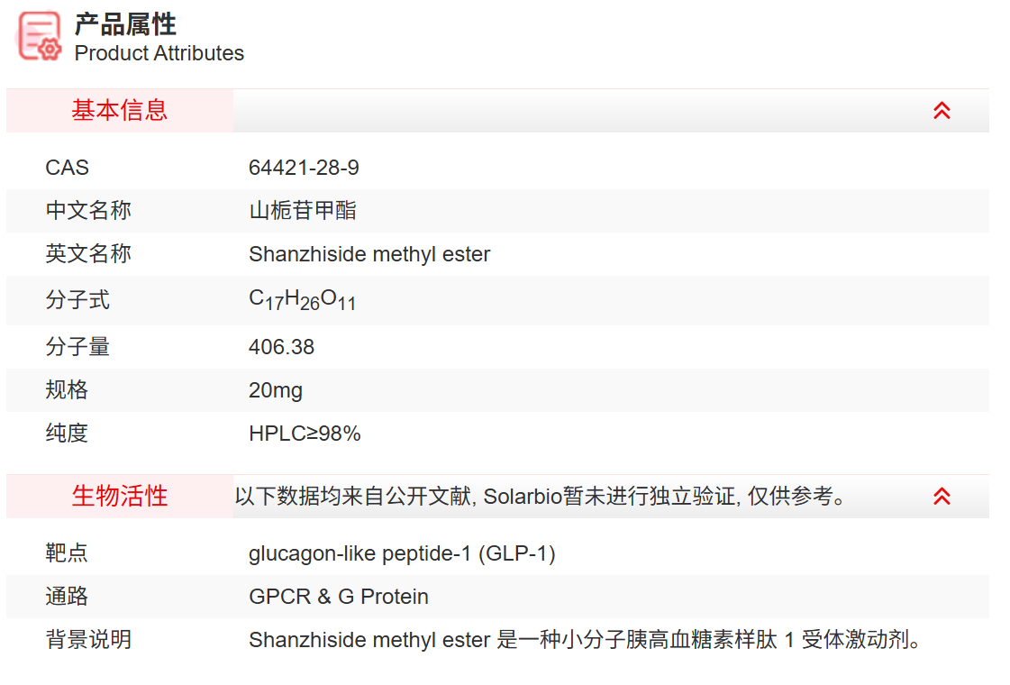Click the English name value in 英文名称 row

[x=369, y=254]
